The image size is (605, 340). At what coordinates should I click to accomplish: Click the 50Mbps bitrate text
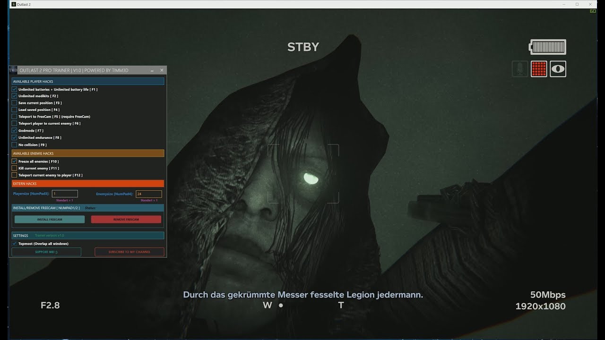click(x=548, y=295)
